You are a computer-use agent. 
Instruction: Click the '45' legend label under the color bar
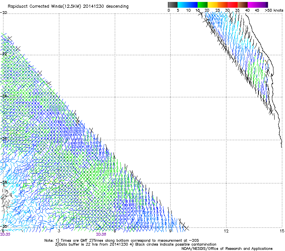(257, 10)
